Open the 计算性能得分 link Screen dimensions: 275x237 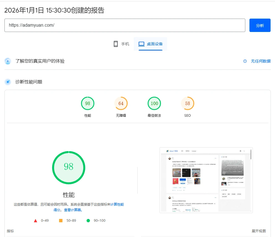coord(117,204)
